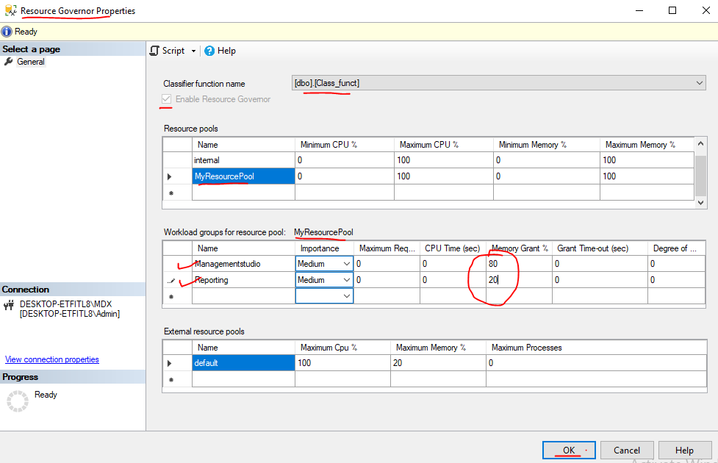Click Grant Time-out (sec) column header

click(x=600, y=248)
